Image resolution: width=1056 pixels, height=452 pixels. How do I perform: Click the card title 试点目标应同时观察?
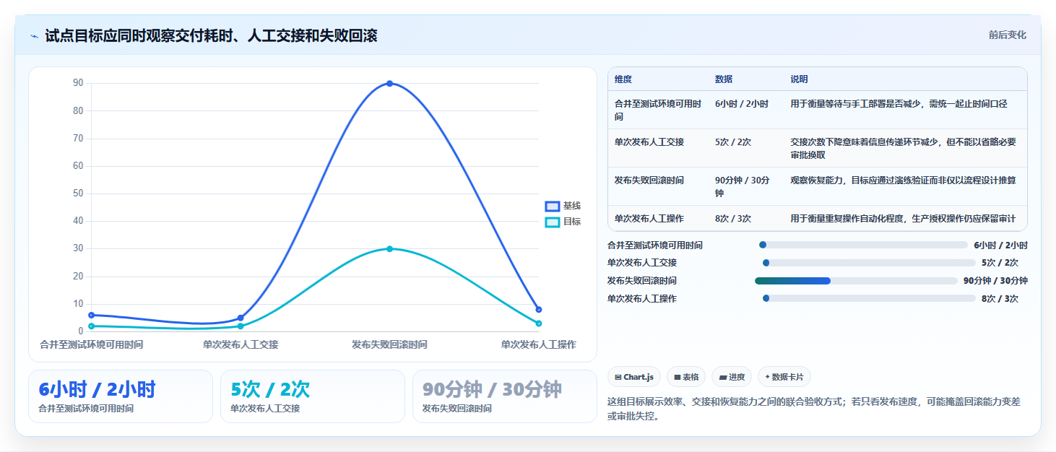[x=211, y=35]
